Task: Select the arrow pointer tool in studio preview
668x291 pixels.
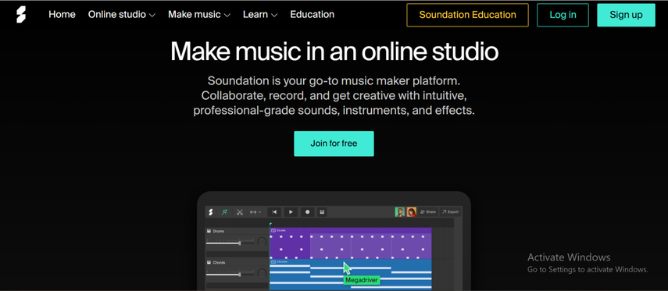Action: (224, 212)
